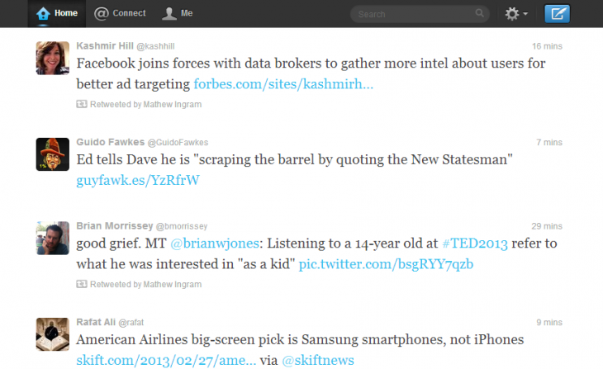Open Kashmir Hill's profile avatar
The width and height of the screenshot is (603, 369).
pos(52,57)
